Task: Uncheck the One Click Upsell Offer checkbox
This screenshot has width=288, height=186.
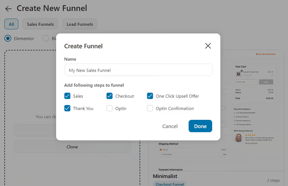Action: point(150,96)
